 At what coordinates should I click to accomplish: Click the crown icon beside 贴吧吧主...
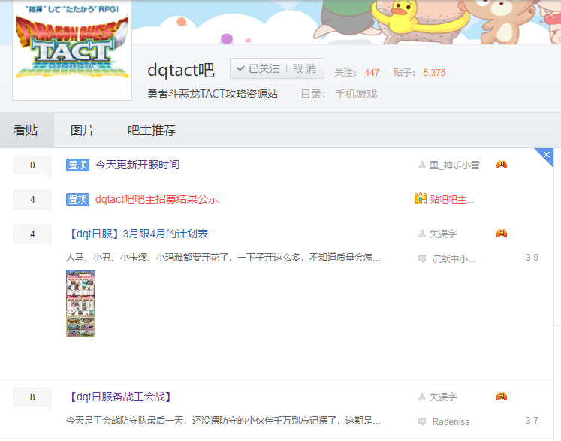point(421,198)
